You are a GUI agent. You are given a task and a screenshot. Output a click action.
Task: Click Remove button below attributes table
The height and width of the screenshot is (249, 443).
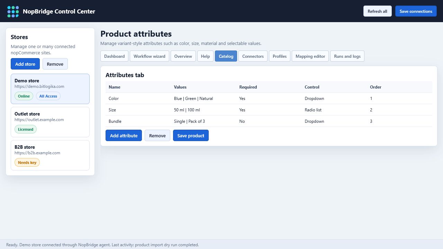tap(157, 136)
